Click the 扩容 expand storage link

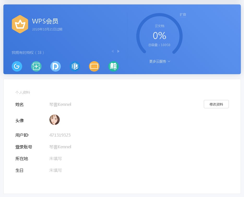coord(183,15)
